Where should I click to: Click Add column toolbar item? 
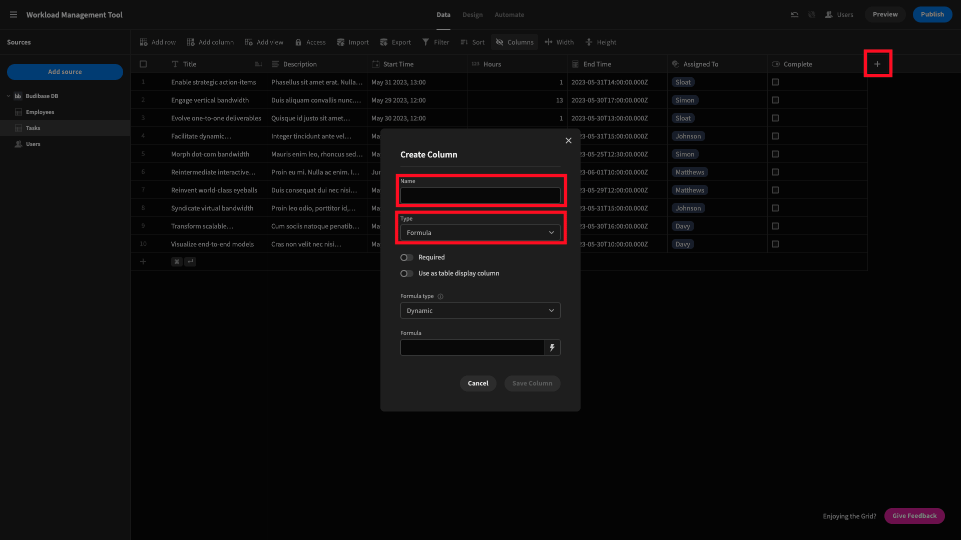(x=210, y=42)
